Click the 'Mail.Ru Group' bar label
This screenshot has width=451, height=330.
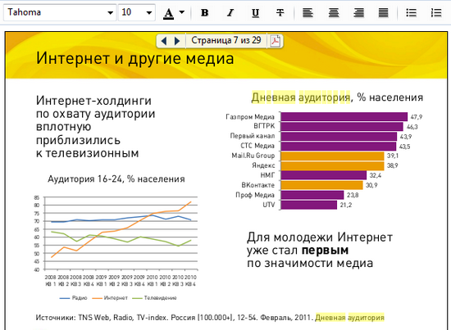[253, 156]
